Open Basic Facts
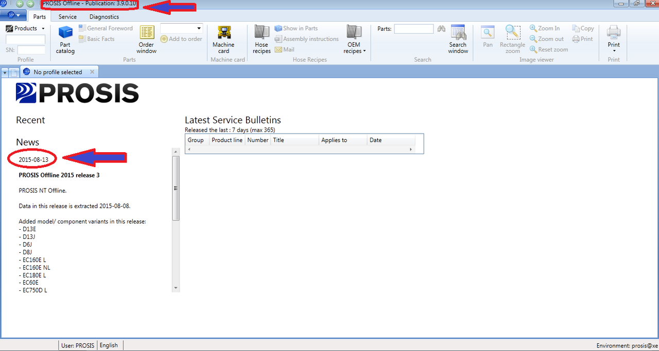Image resolution: width=659 pixels, height=351 pixels. click(97, 39)
